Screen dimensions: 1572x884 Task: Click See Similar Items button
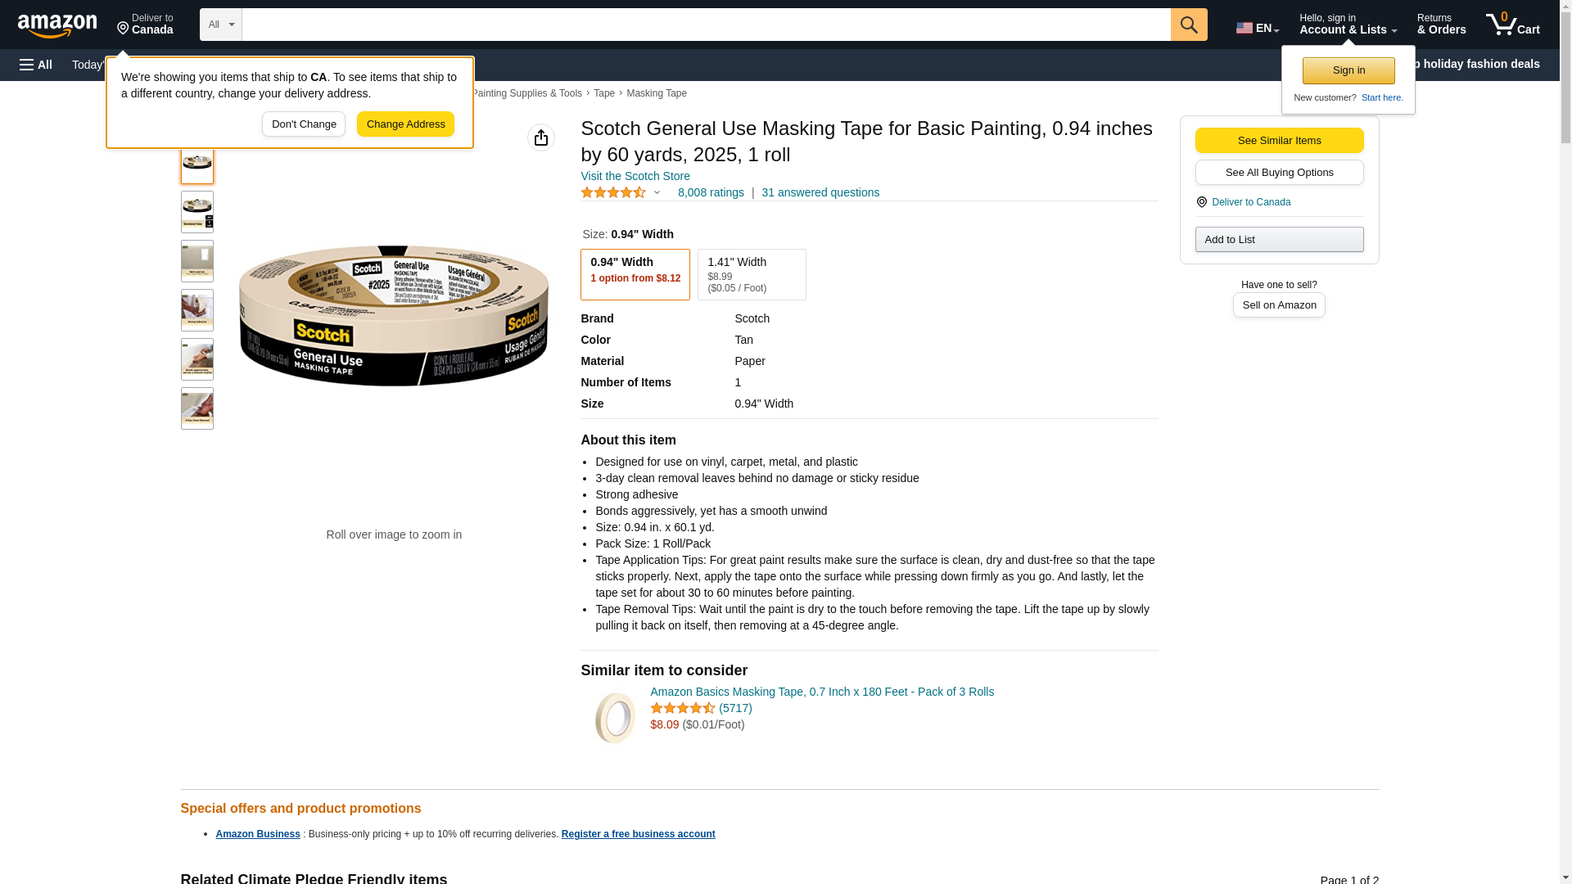click(1279, 140)
